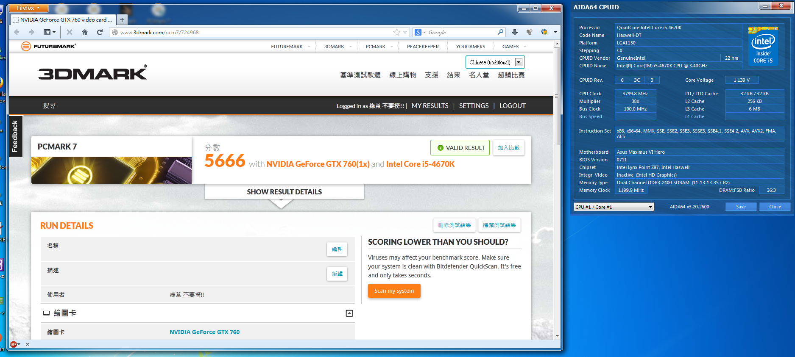Click 加入比較 compare button
The height and width of the screenshot is (357, 795).
508,148
